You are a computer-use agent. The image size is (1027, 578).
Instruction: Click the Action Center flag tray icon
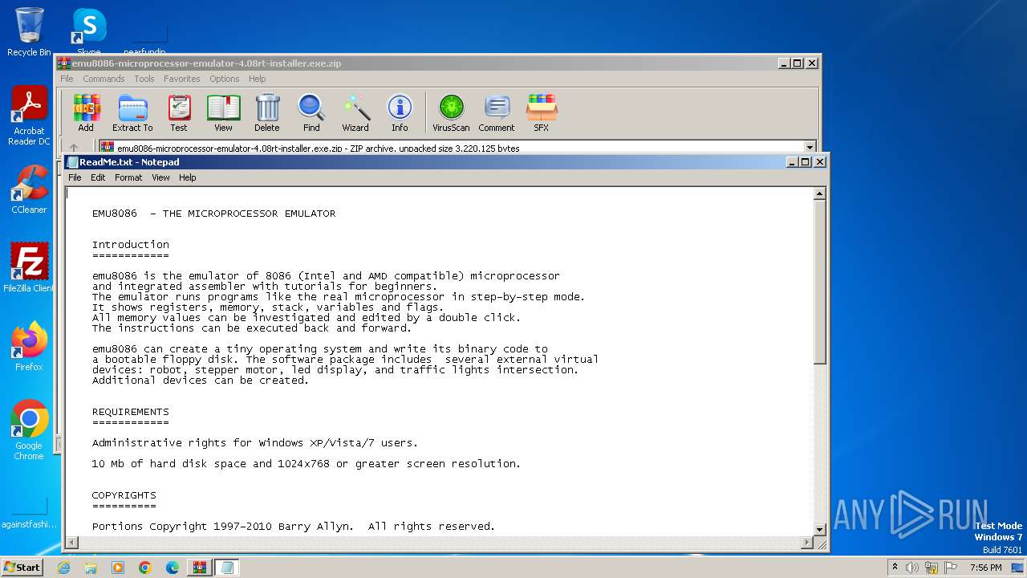click(x=951, y=568)
